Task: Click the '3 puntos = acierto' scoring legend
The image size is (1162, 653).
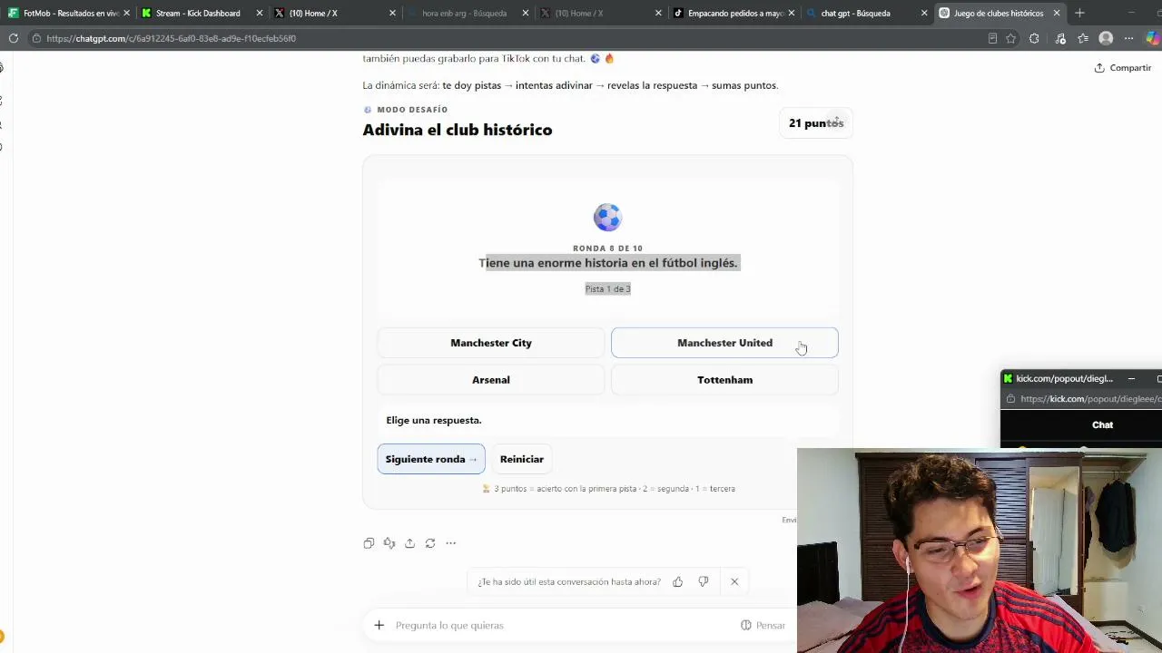Action: 608,489
